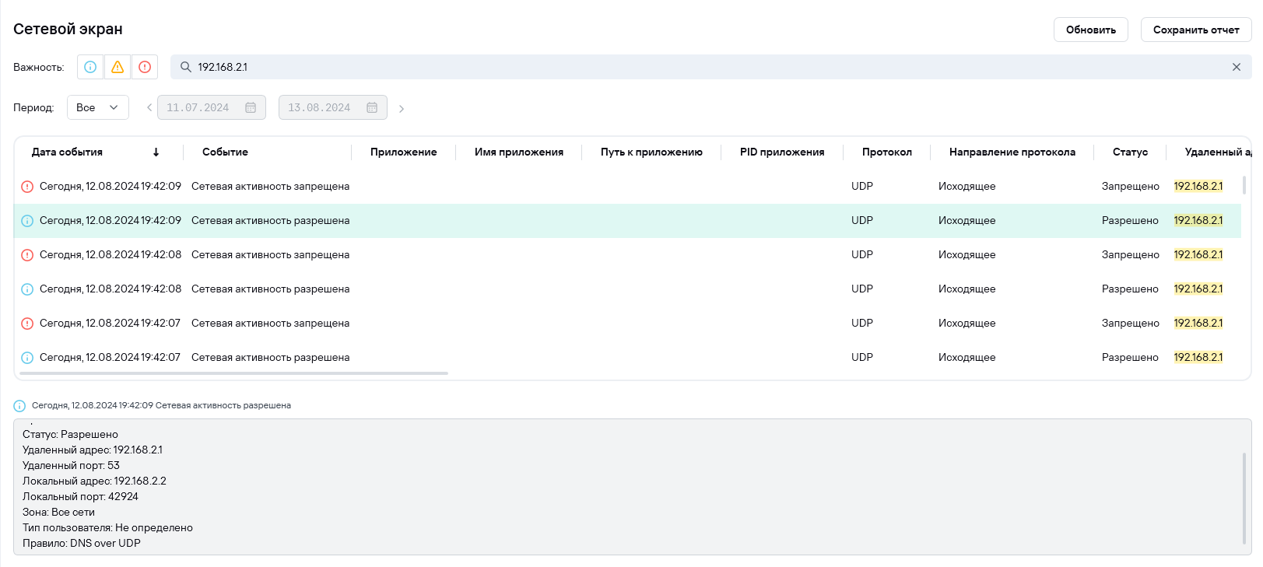
Task: Open calendar for start date 11.07.2024
Action: (x=251, y=107)
